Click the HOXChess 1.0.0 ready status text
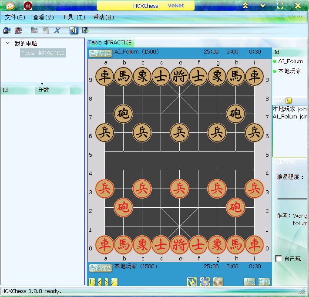This screenshot has width=309, height=297. pyautogui.click(x=31, y=291)
